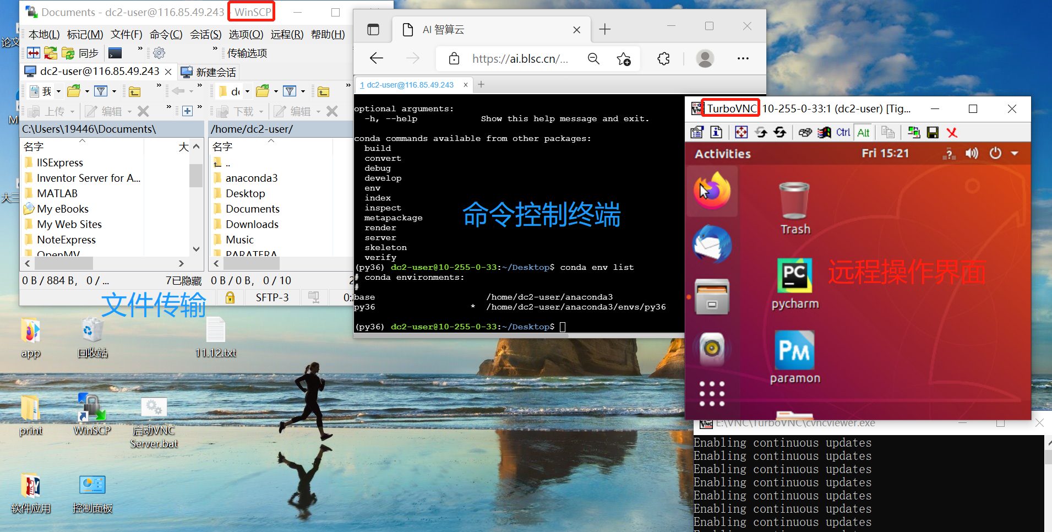This screenshot has height=532, width=1052.
Task: Click WinSCP synchronize folders icon with red arrows
Action: 51,53
